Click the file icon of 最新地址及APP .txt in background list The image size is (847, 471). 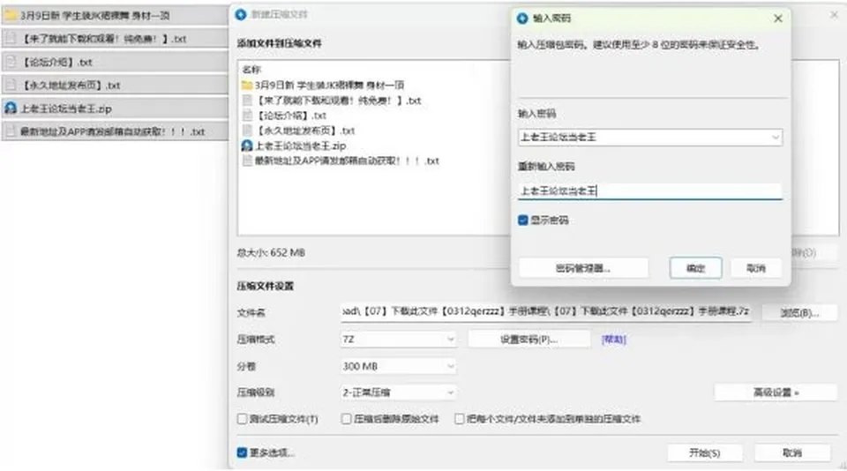pyautogui.click(x=11, y=131)
